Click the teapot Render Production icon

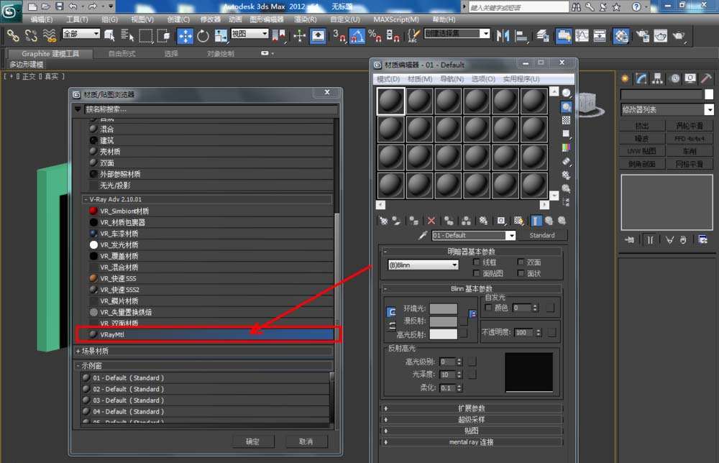point(678,35)
